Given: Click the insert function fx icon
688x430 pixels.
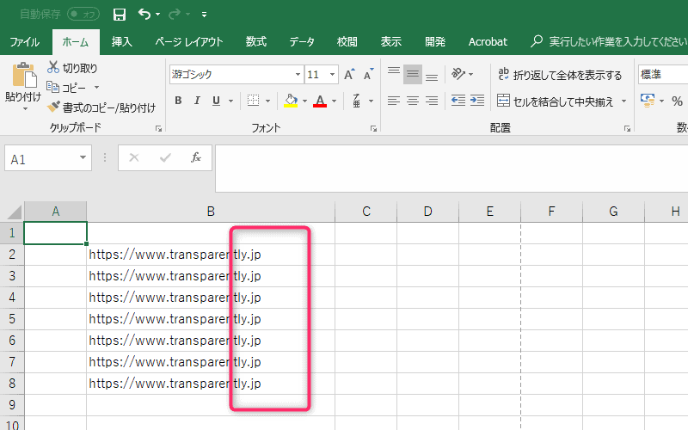Looking at the screenshot, I should click(x=196, y=157).
